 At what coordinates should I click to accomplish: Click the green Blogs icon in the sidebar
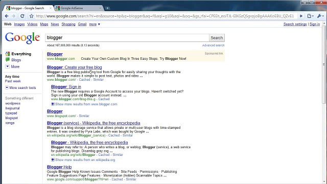[x=8, y=60]
